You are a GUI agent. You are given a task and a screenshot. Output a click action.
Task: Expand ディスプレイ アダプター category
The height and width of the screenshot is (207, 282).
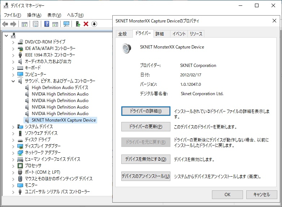click(13, 147)
